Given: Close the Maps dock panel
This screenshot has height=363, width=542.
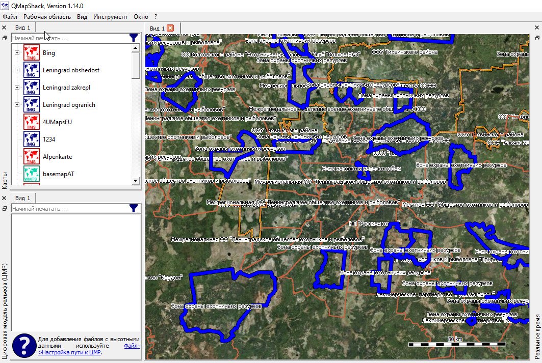Looking at the screenshot, I should [x=4, y=27].
